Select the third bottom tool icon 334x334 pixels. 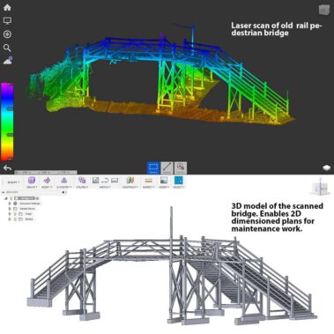pos(181,168)
